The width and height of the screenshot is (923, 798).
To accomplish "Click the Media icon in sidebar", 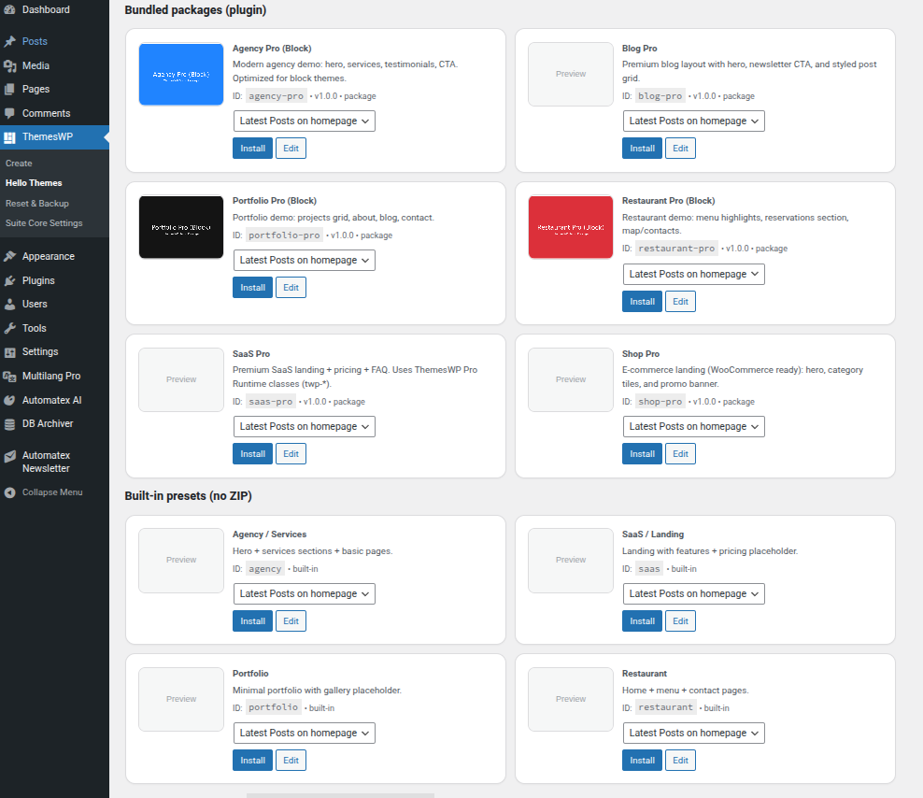I will 10,65.
